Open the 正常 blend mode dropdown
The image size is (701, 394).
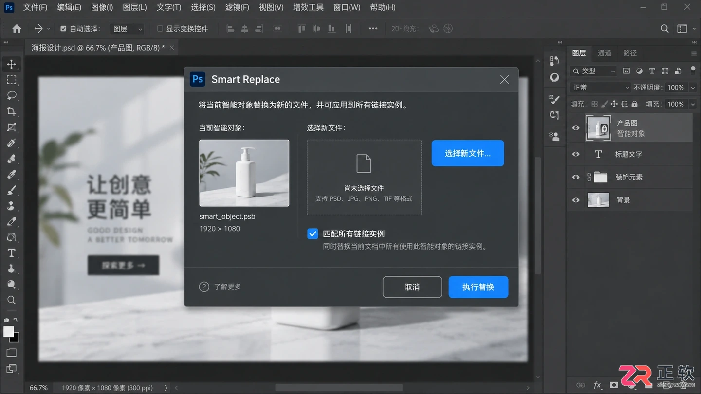point(601,88)
